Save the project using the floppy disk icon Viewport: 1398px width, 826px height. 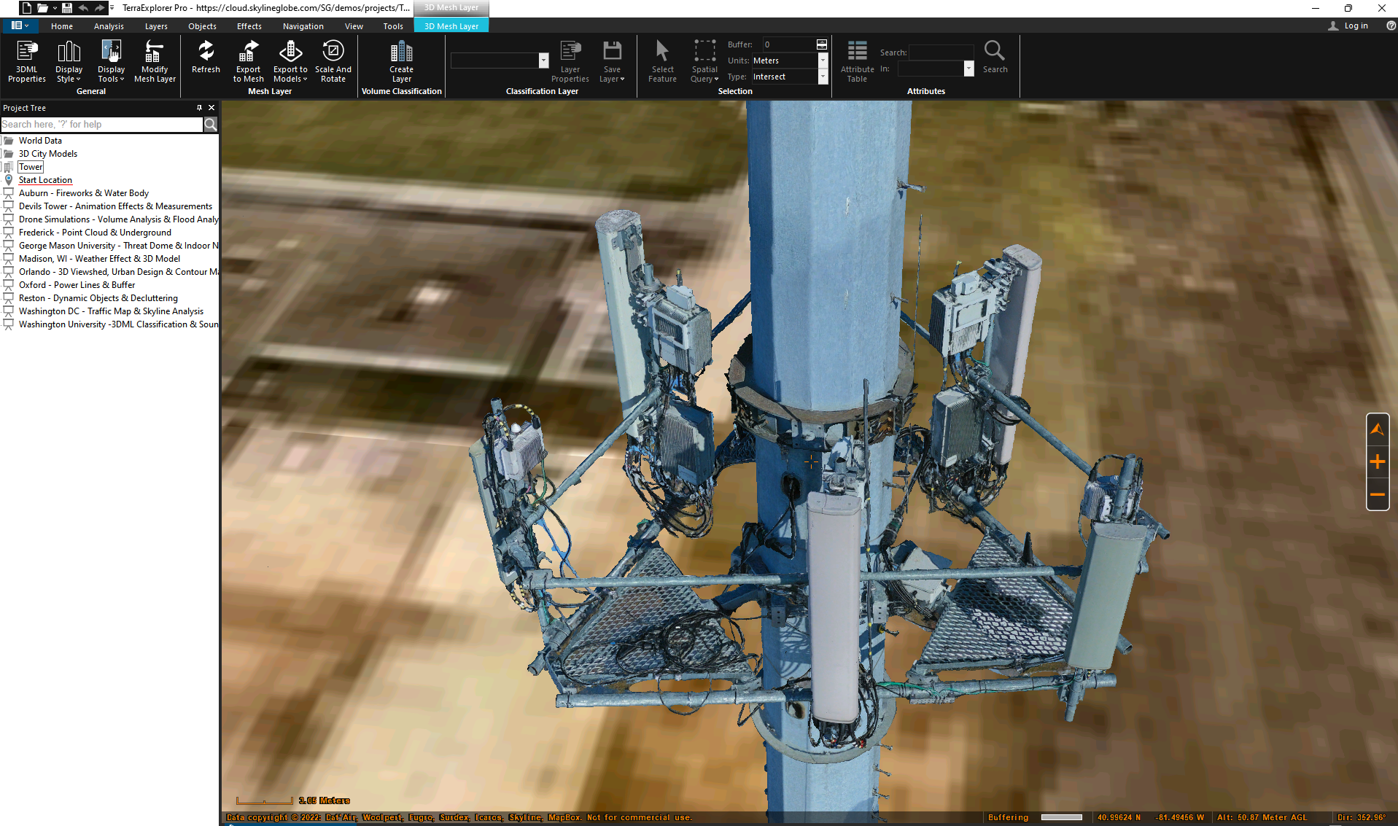(x=67, y=8)
